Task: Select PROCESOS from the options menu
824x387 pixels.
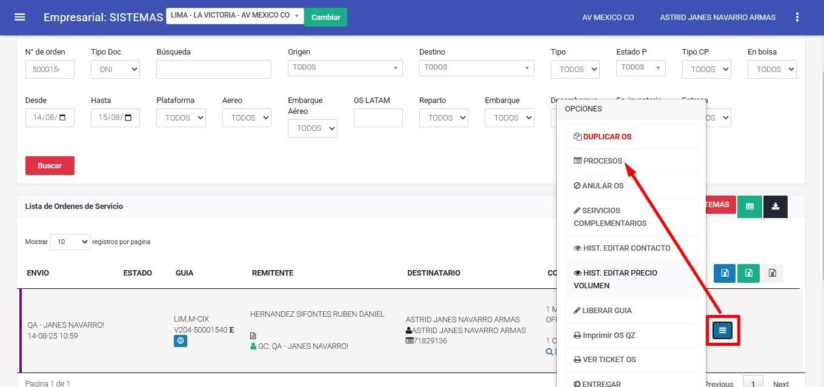Action: pos(602,161)
